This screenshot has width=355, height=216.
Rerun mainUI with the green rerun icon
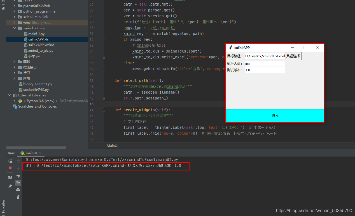(10, 161)
